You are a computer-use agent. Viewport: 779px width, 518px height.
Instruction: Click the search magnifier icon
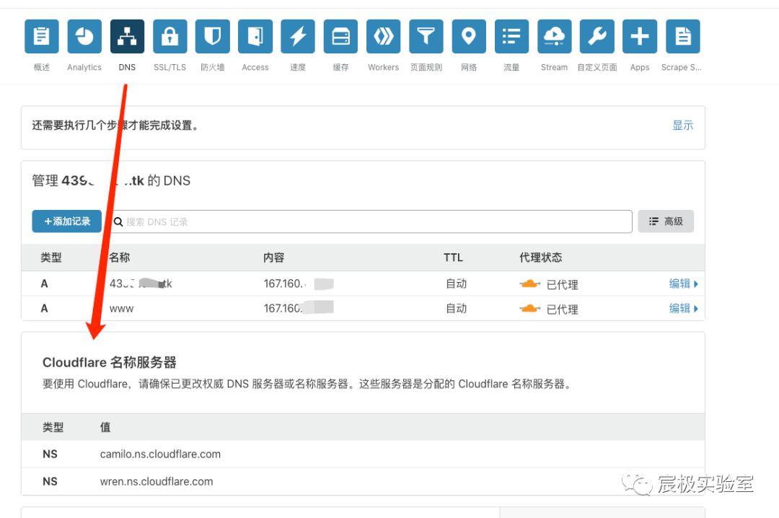click(x=118, y=221)
